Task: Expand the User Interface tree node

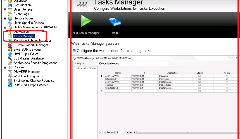Action: click(5, 9)
